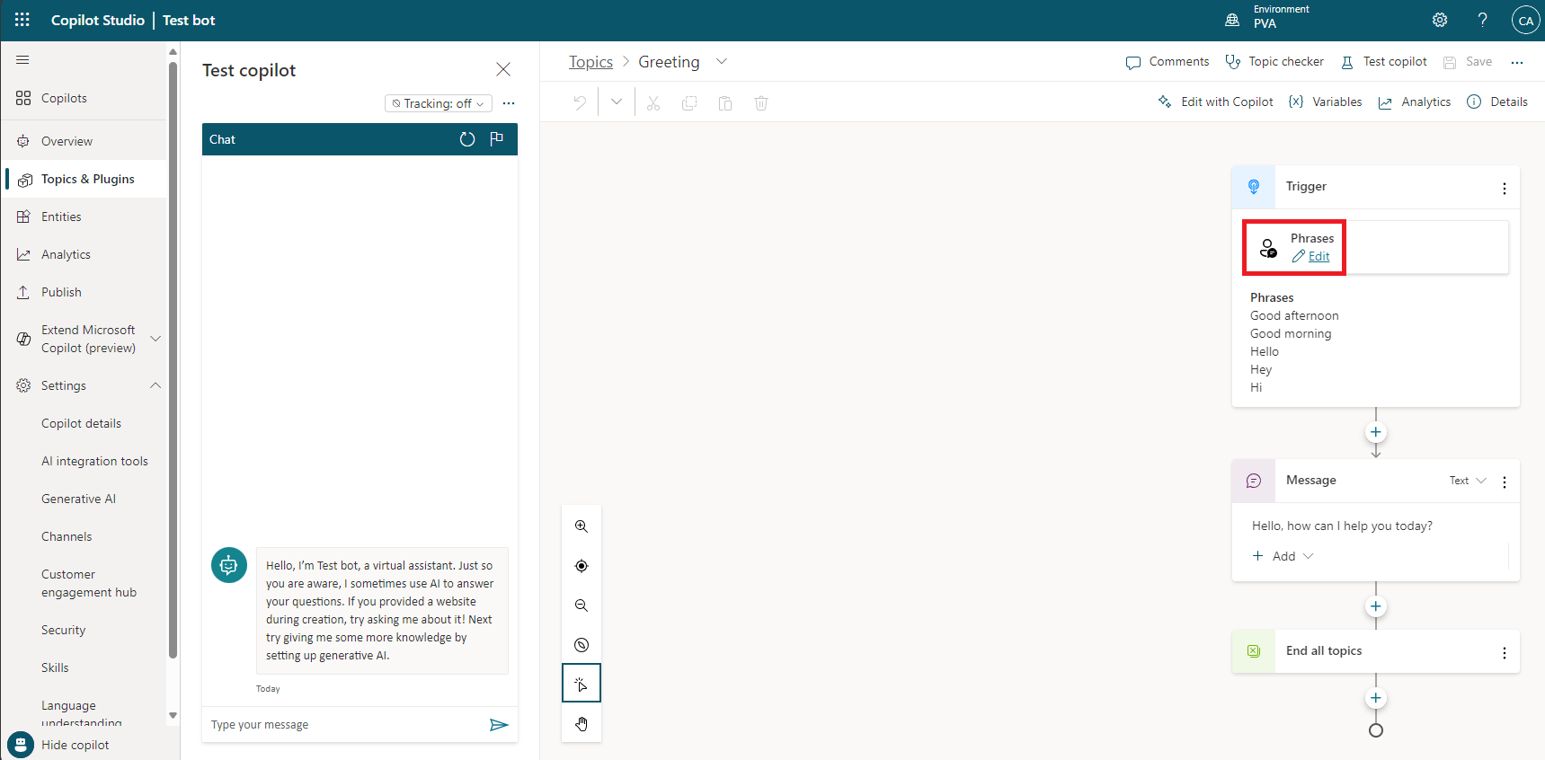Image resolution: width=1545 pixels, height=760 pixels.
Task: Open the Settings gear in header
Action: pyautogui.click(x=1440, y=20)
